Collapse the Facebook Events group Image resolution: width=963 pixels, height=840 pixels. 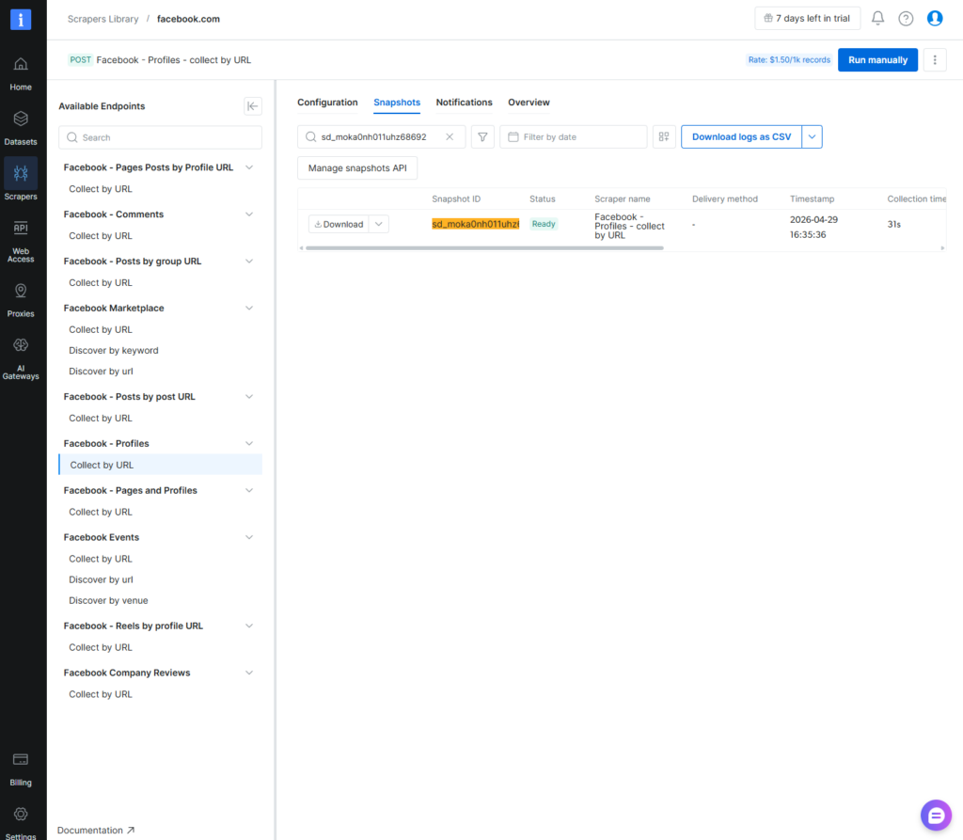click(249, 537)
